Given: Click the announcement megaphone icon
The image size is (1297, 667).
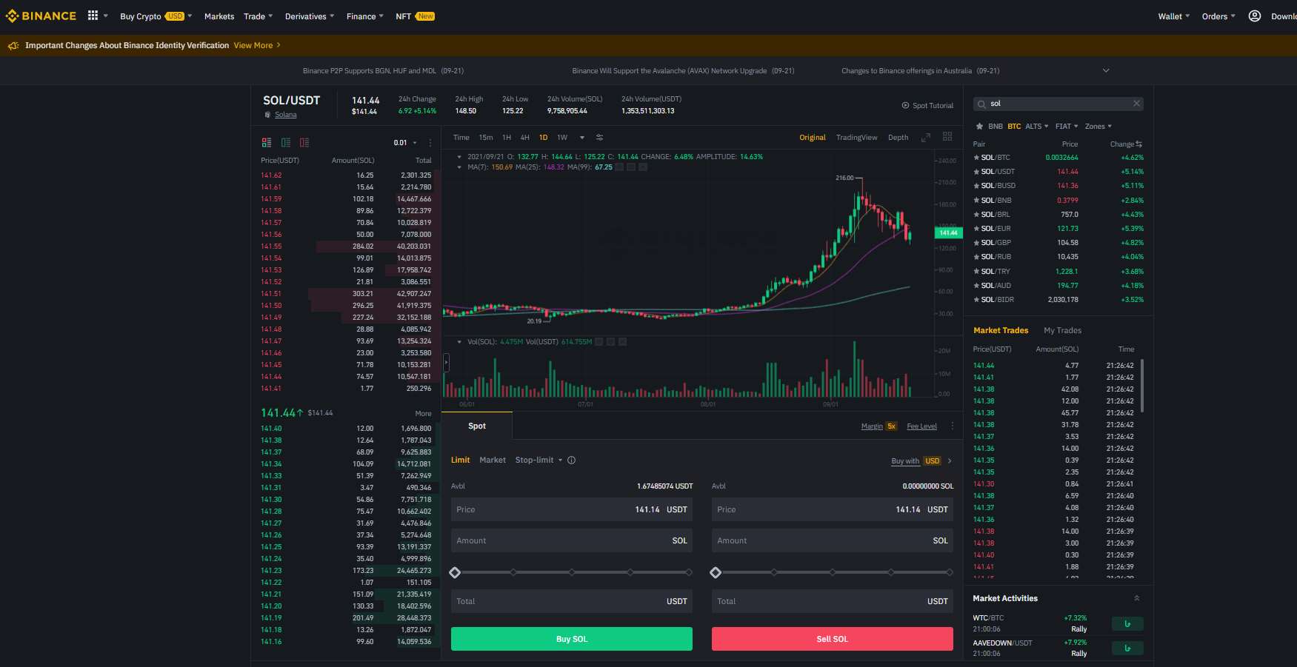Looking at the screenshot, I should coord(13,46).
